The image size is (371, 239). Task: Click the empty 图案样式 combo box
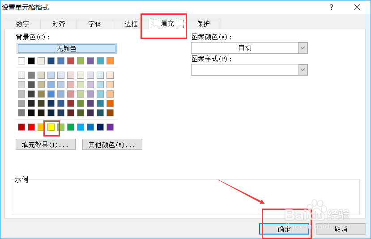coord(249,70)
